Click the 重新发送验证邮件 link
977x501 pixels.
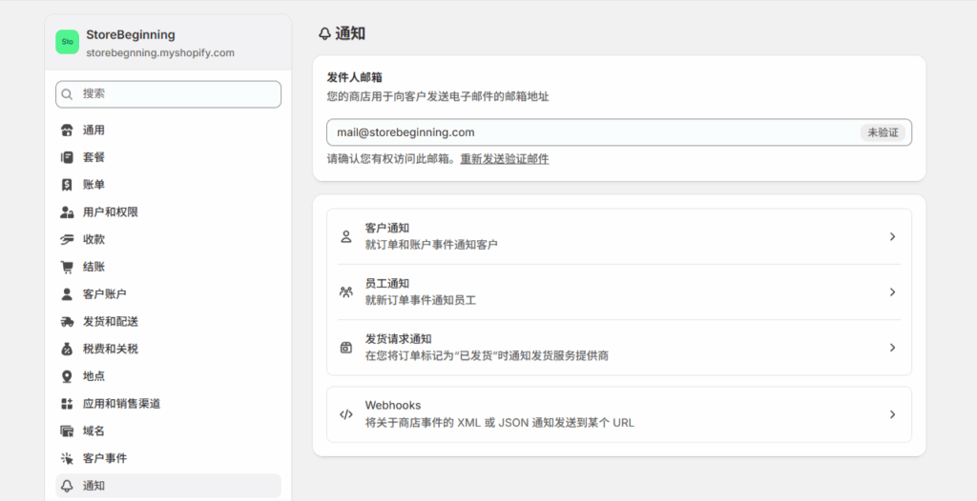point(505,159)
